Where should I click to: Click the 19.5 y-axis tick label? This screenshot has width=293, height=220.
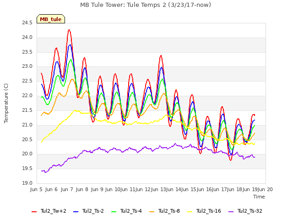[x=27, y=169]
